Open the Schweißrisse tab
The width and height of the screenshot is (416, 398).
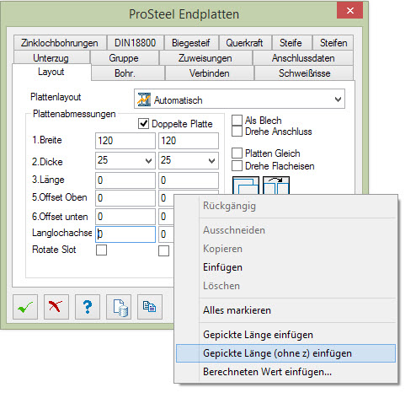point(304,73)
